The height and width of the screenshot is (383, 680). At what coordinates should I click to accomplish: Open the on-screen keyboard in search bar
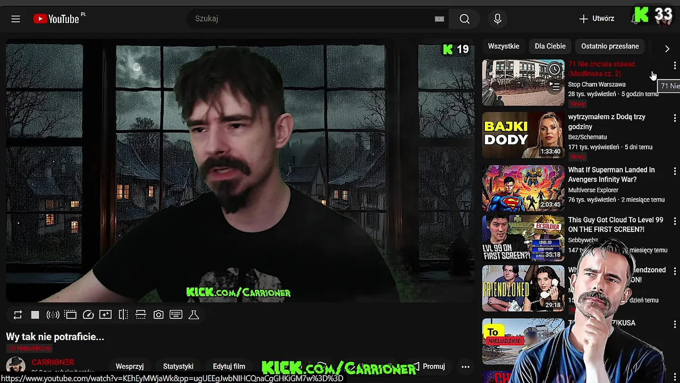tap(439, 19)
